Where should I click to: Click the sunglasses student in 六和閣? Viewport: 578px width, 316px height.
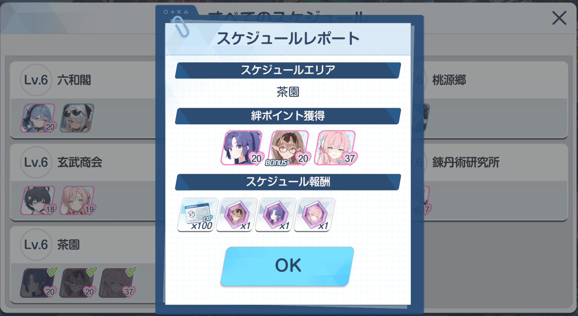77,118
